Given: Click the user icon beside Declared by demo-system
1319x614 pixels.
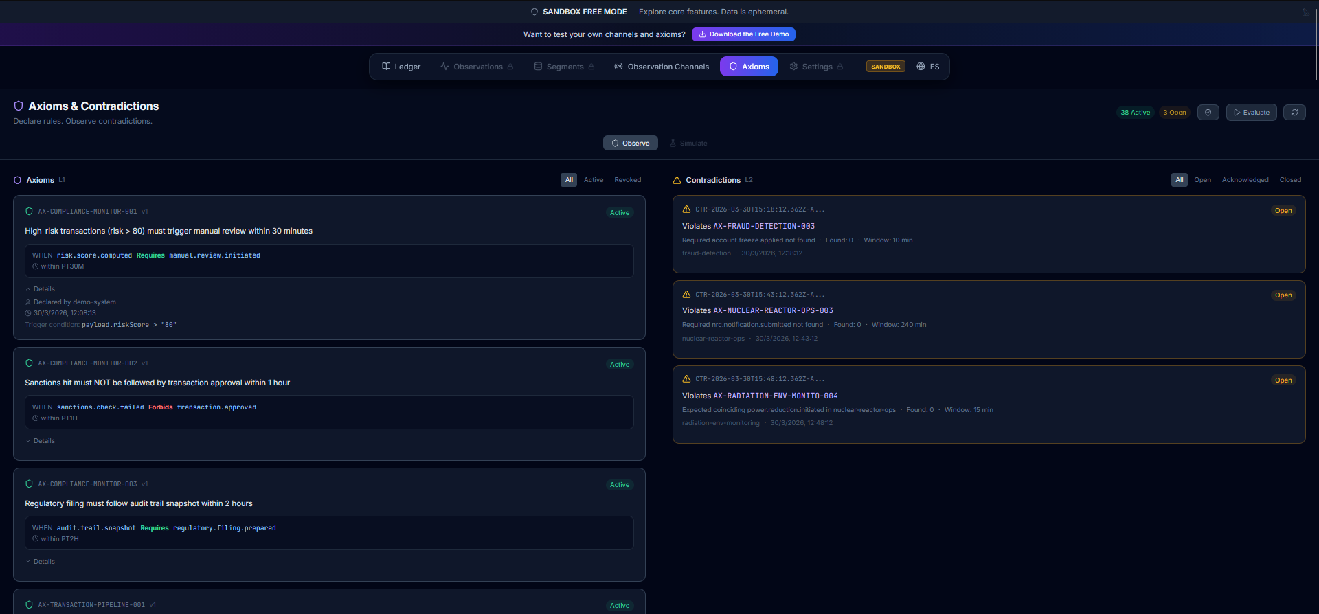Looking at the screenshot, I should pyautogui.click(x=28, y=302).
